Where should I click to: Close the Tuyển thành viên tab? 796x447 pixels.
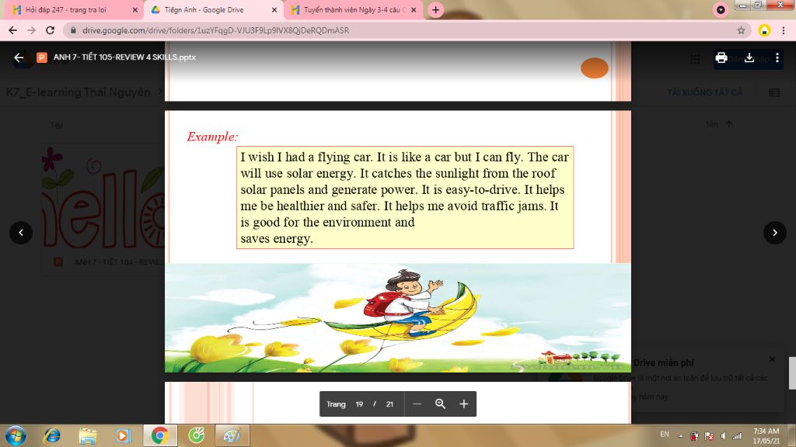pos(414,9)
